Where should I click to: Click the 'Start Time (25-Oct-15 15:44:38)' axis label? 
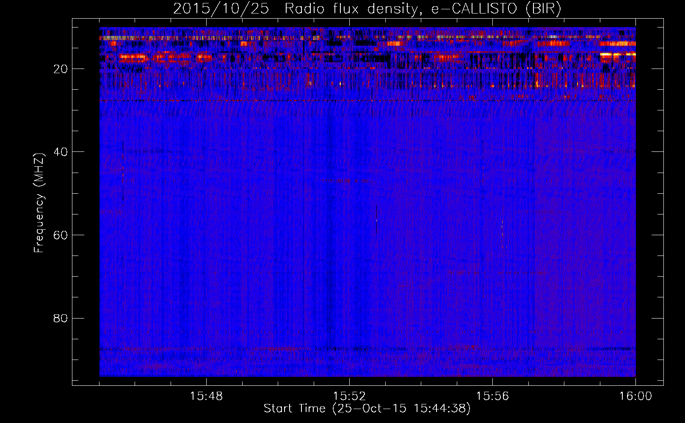click(x=367, y=409)
